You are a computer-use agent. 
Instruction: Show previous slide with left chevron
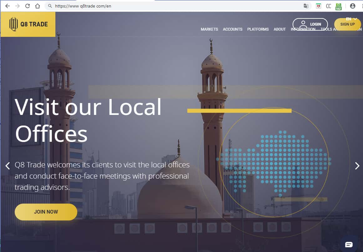pyautogui.click(x=8, y=166)
